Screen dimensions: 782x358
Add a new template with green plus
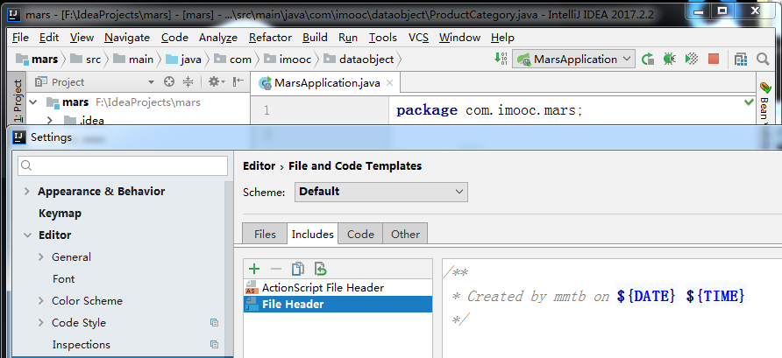coord(254,270)
